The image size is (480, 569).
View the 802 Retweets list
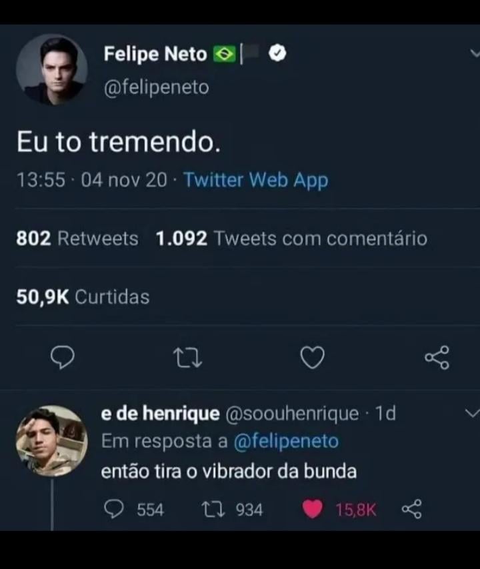[x=77, y=239]
